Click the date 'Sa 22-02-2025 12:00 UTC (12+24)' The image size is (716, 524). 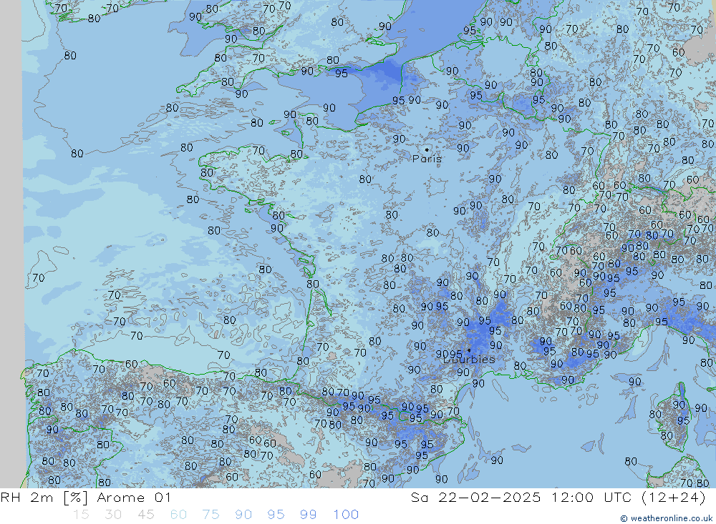[x=558, y=498]
